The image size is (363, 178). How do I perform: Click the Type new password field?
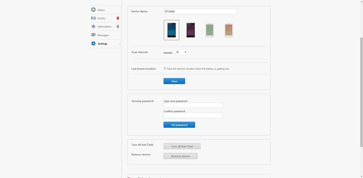click(x=193, y=105)
